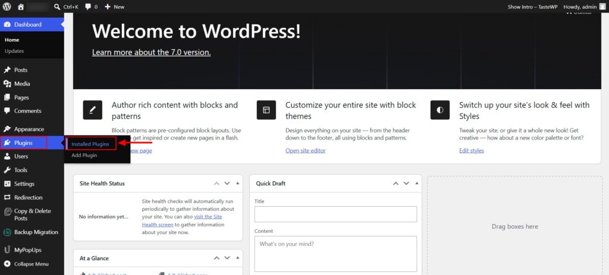Follow the Learn more about the 7.0 version link
This screenshot has height=275, width=609.
[x=152, y=52]
